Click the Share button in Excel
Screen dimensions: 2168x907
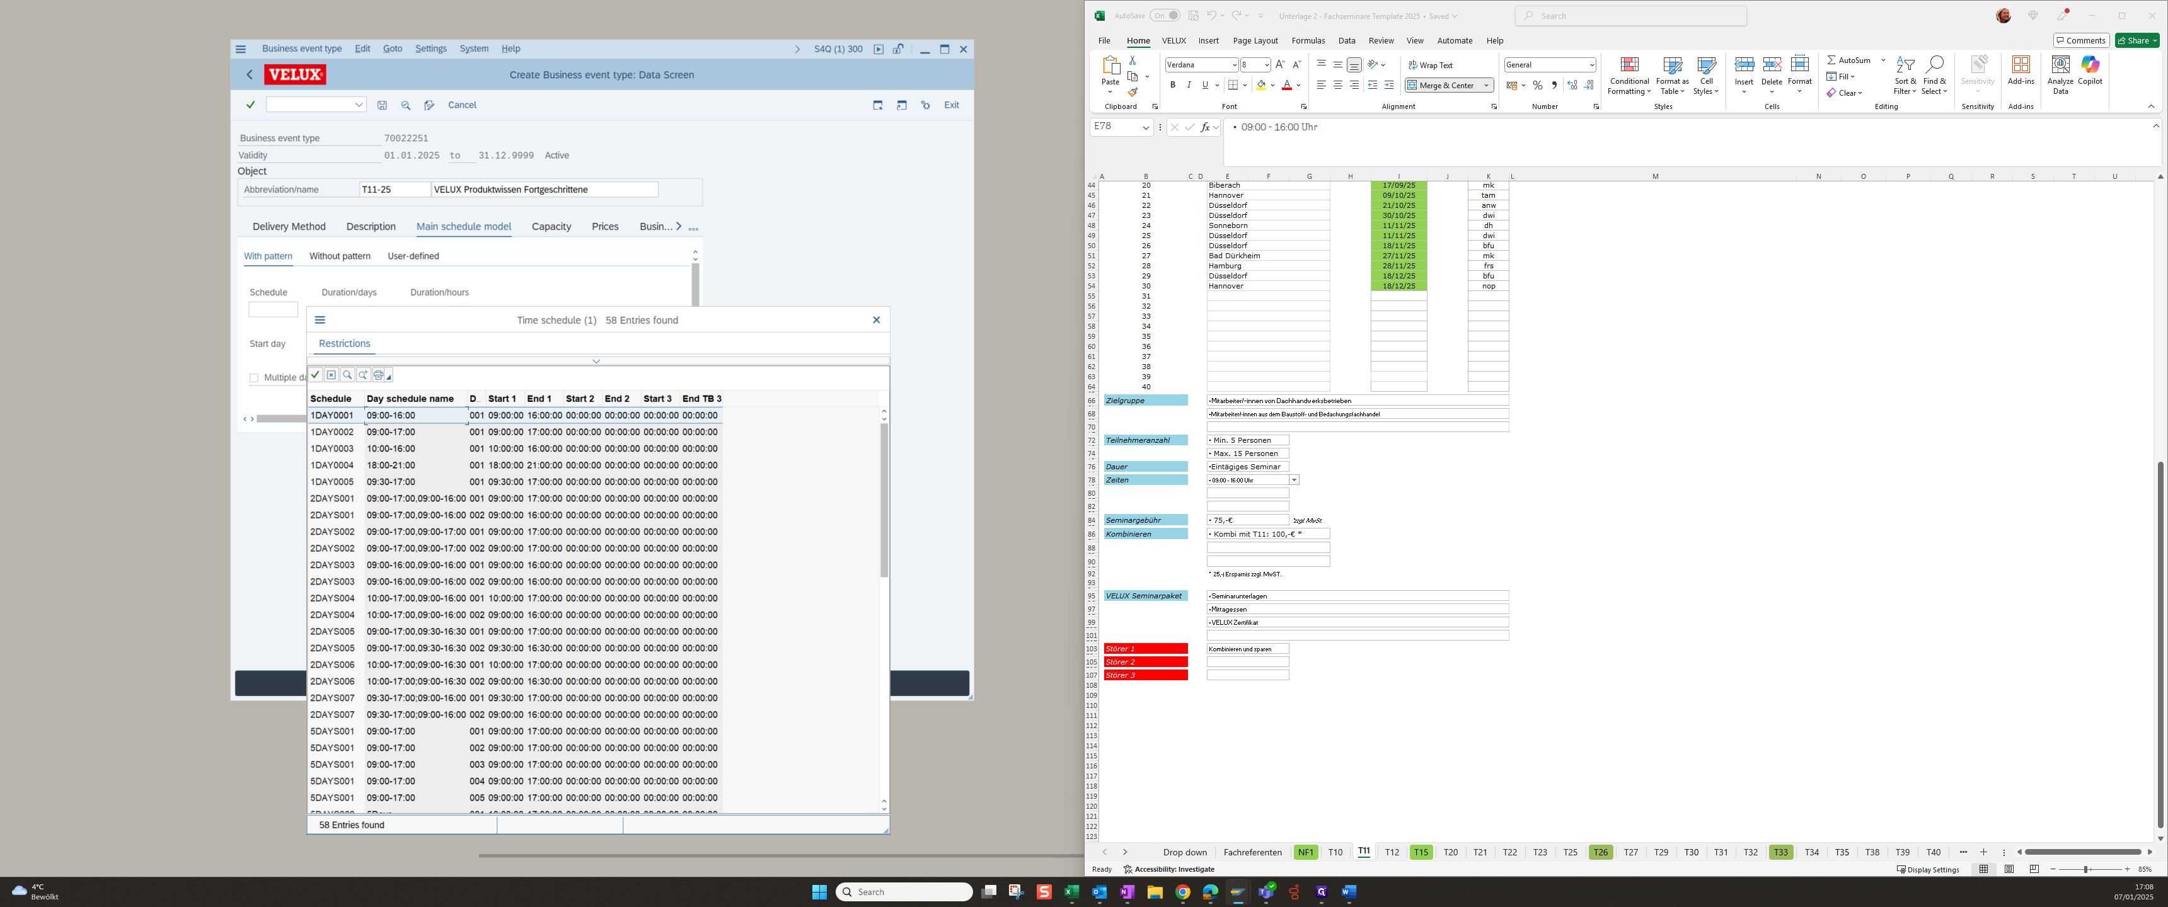2137,40
